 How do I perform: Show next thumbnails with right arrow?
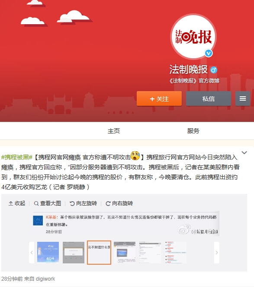(217, 253)
